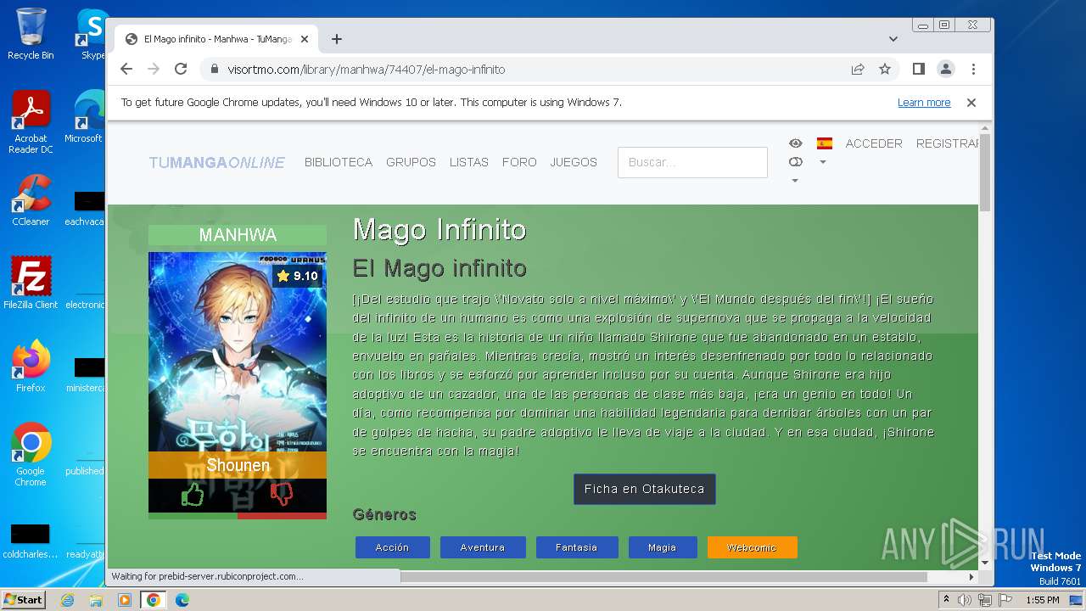Toggle the overlapping circles theme icon

pyautogui.click(x=795, y=162)
